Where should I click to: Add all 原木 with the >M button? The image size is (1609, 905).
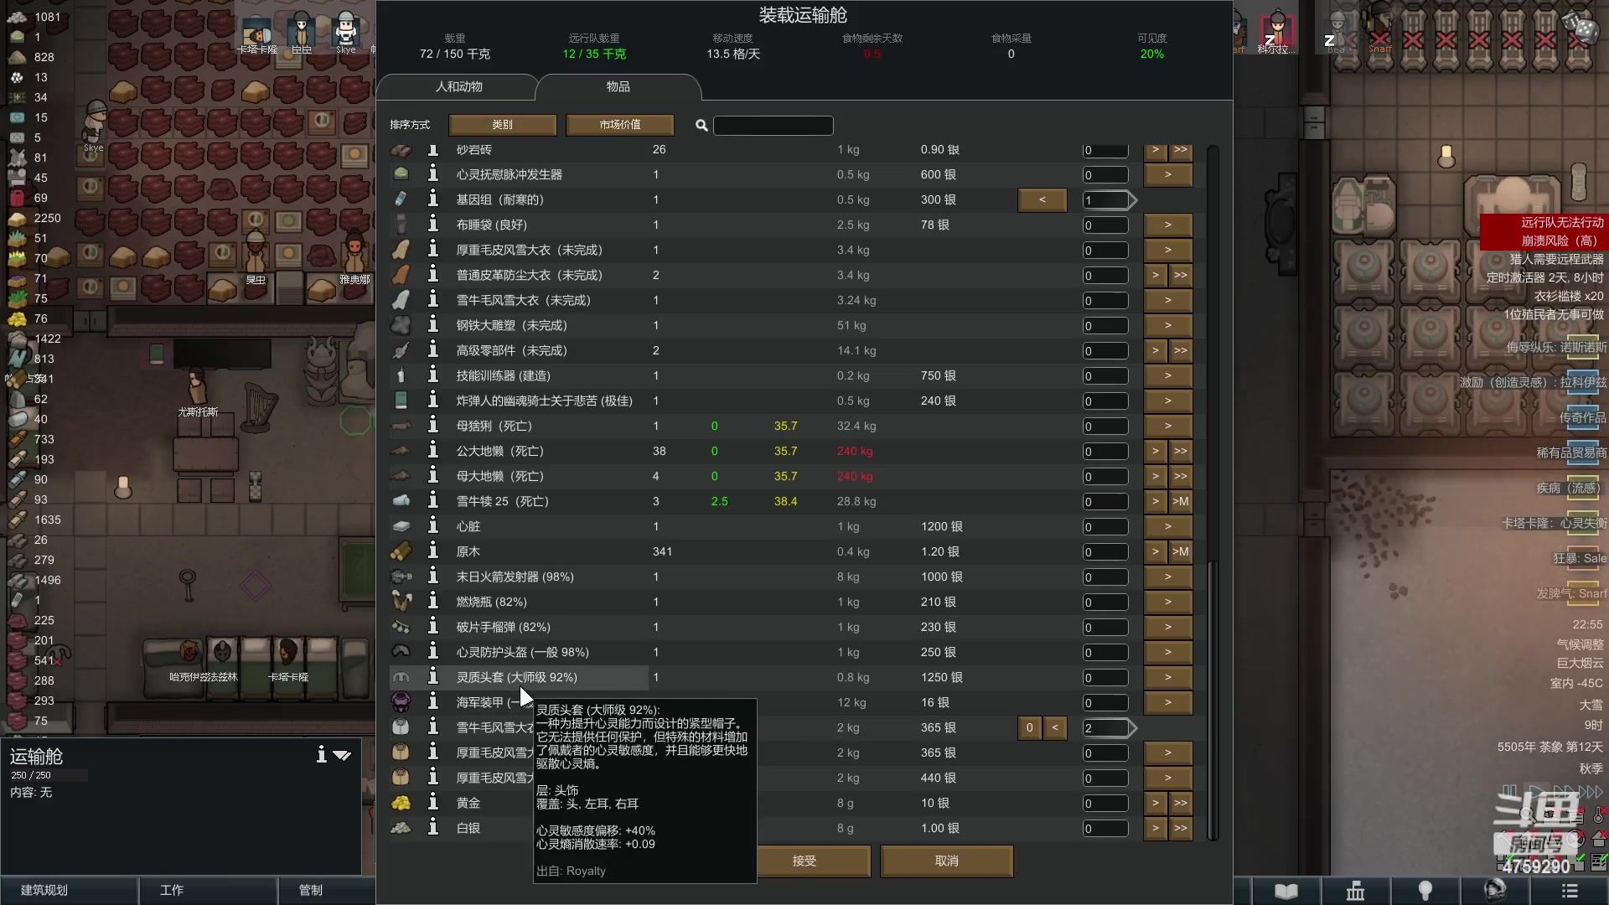[1180, 551]
